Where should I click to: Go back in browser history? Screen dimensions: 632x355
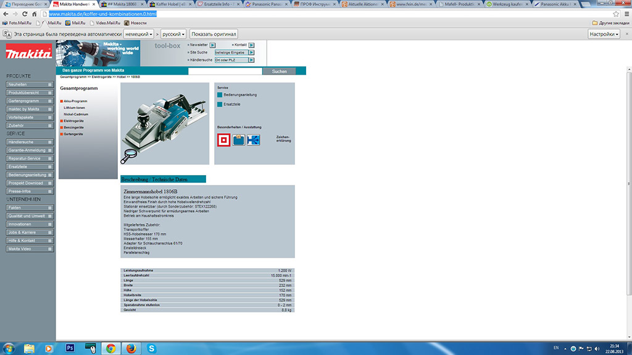[6, 14]
